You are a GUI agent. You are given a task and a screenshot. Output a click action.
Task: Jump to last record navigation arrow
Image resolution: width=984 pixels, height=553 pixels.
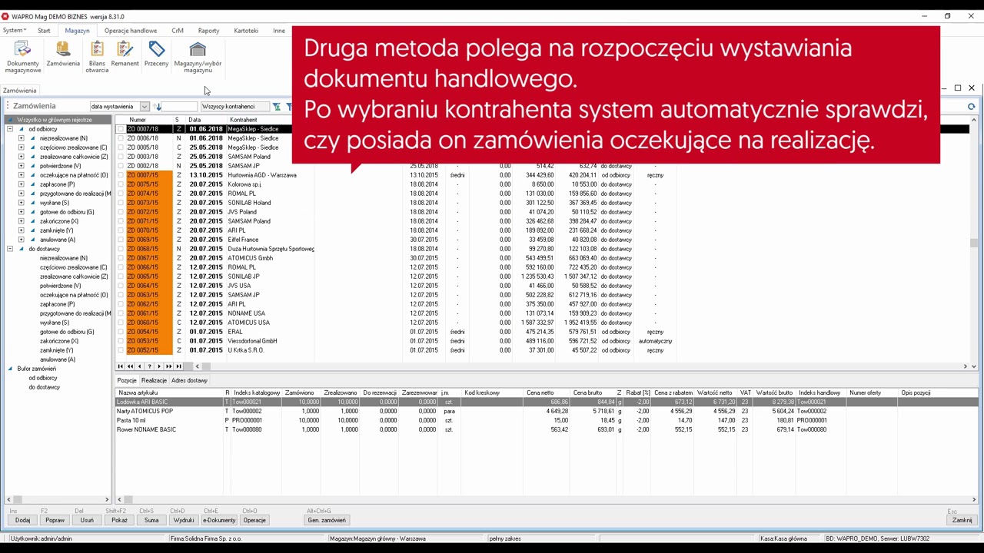point(179,366)
